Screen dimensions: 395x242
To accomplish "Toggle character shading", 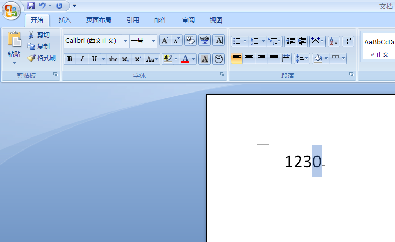I will tap(205, 59).
